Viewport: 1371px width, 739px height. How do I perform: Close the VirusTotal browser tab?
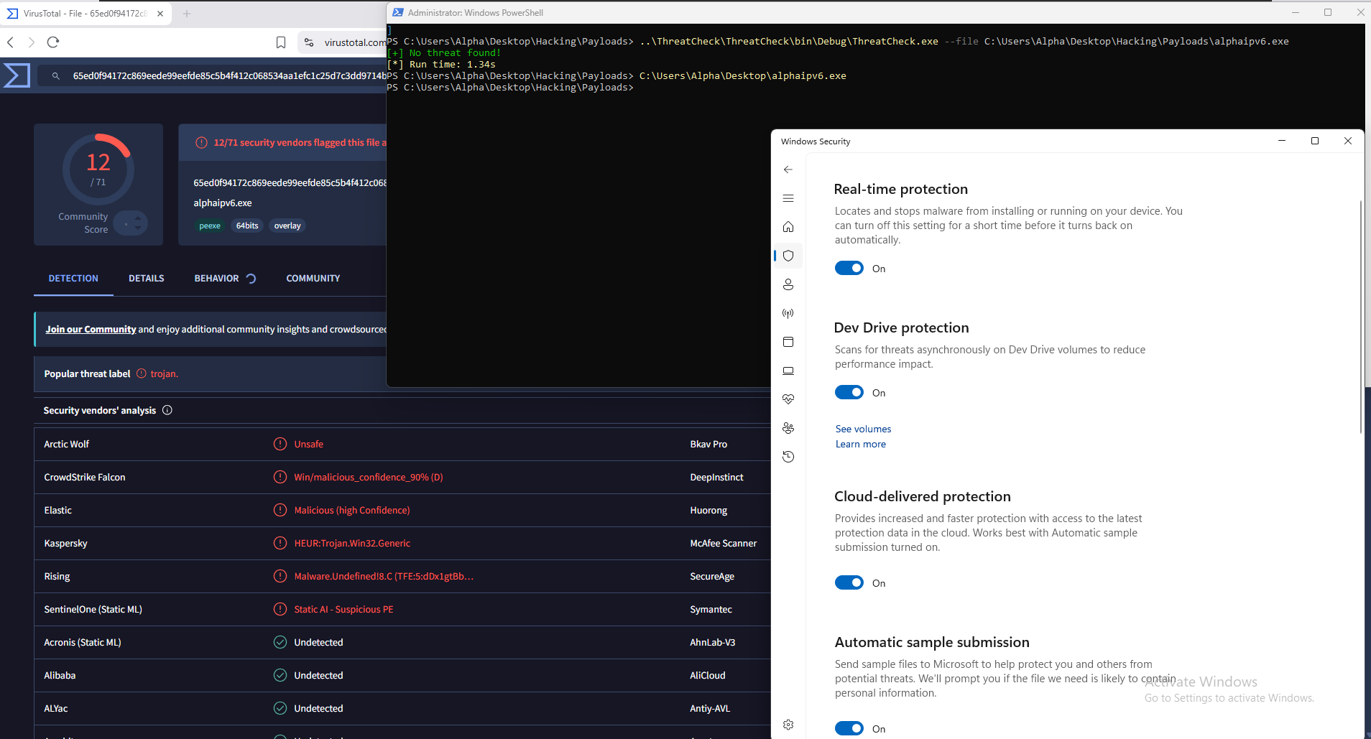tap(160, 14)
